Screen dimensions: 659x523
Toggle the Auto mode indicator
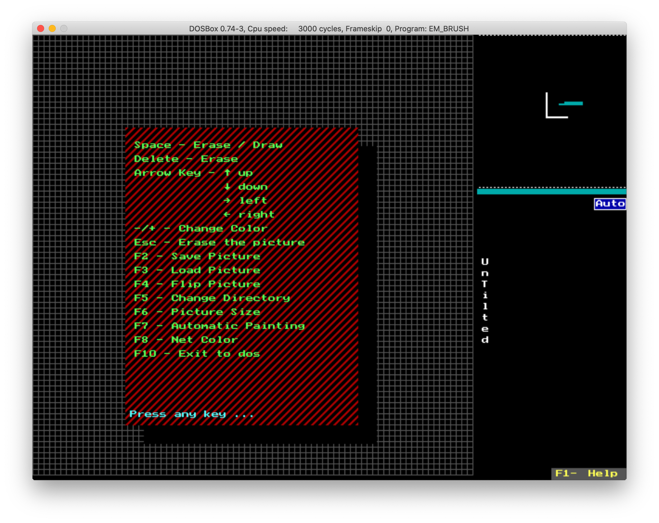610,204
